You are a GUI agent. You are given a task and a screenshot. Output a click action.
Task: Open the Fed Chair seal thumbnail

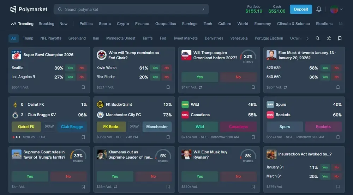102,55
